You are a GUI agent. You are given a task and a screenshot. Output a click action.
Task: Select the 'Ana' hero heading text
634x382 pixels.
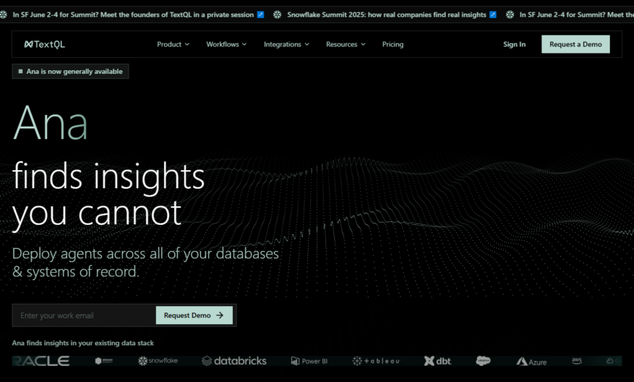(x=51, y=122)
